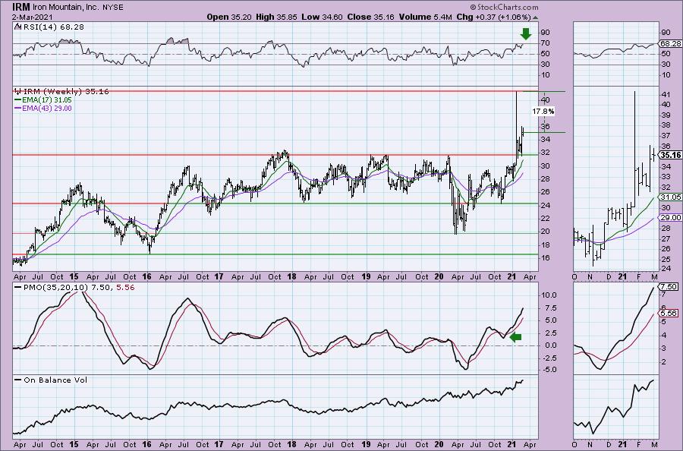Click the 'Close 35.16' value
This screenshot has height=451, width=683.
(x=370, y=17)
